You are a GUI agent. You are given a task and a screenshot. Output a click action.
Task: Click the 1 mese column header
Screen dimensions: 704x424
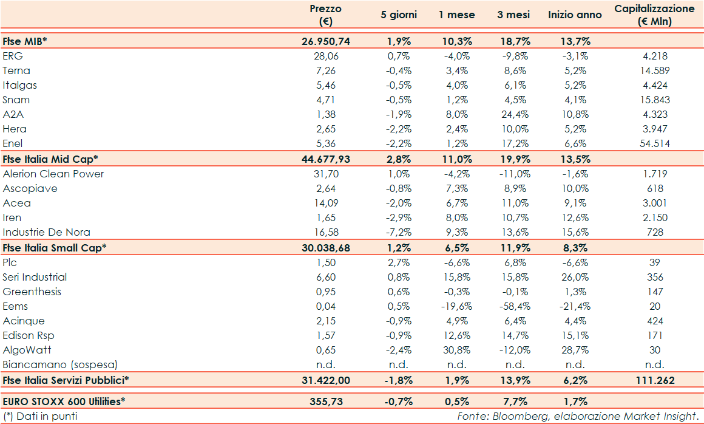(457, 15)
